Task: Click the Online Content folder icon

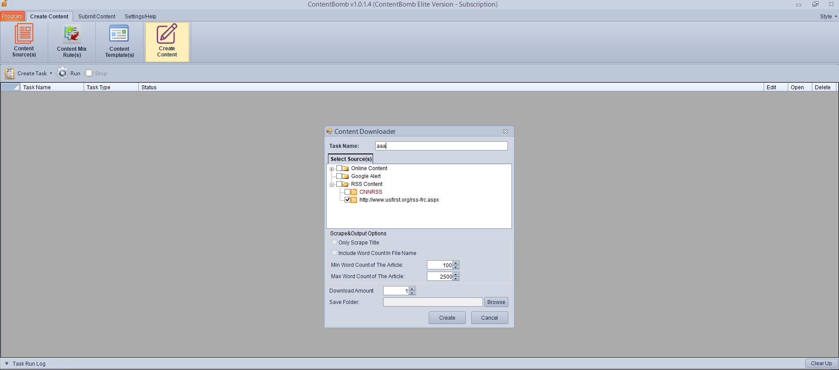Action: (x=345, y=168)
